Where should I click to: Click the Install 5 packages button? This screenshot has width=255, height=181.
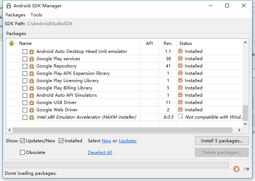[x=222, y=141]
